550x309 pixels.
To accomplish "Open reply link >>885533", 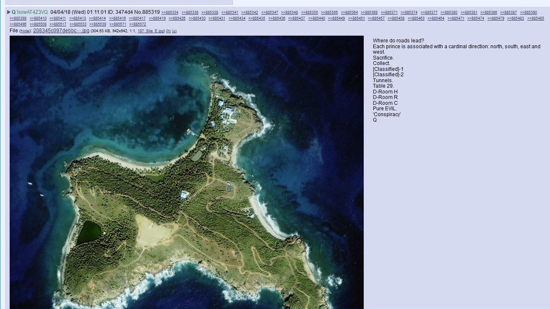I will pos(78,24).
